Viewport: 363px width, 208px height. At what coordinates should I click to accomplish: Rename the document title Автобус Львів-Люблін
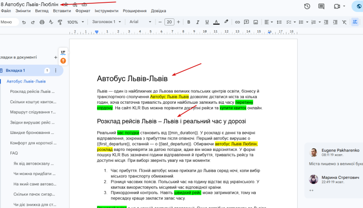coord(29,4)
